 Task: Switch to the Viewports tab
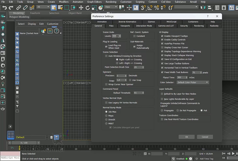tap(125, 26)
